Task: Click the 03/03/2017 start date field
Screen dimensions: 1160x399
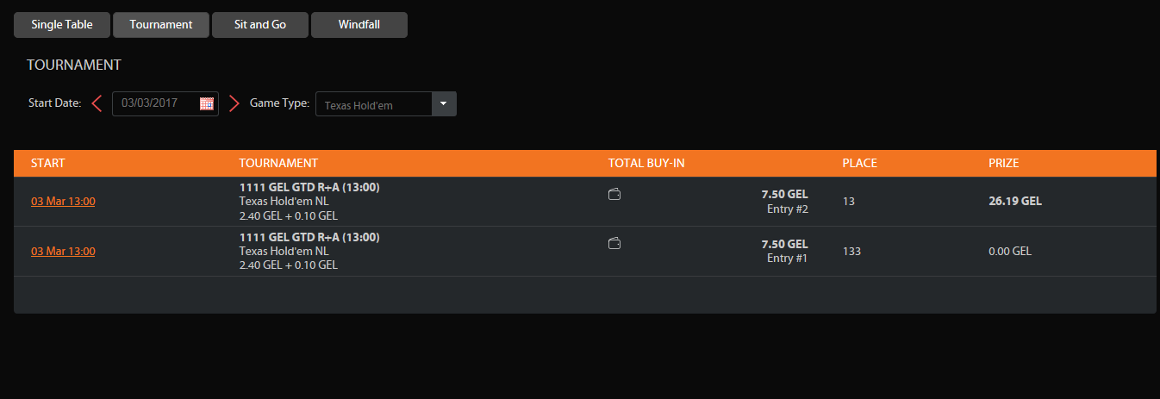Action: pos(155,103)
